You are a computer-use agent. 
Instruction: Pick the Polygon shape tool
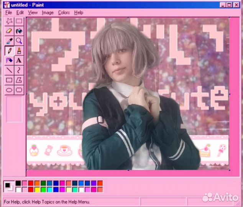(x=19, y=80)
